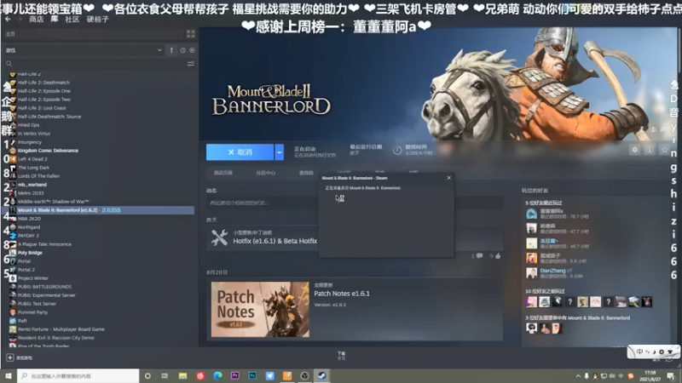Image resolution: width=682 pixels, height=383 pixels.
Task: Select Insurgency in game list
Action: (x=30, y=142)
